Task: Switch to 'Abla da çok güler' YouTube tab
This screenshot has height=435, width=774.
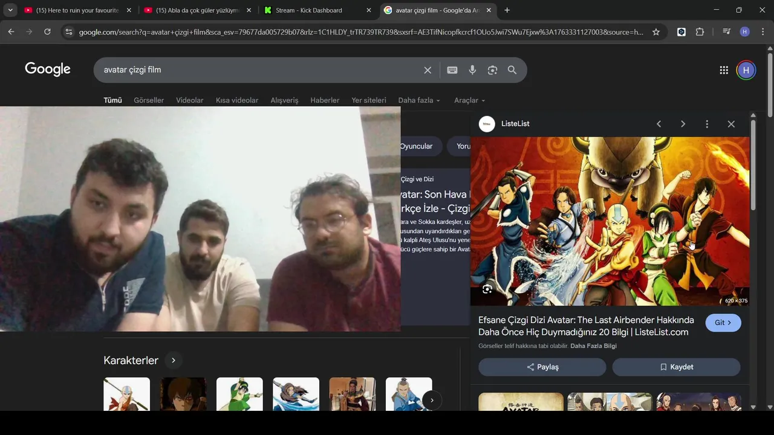Action: [x=198, y=10]
